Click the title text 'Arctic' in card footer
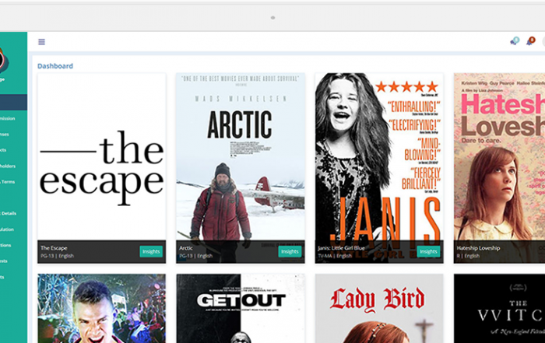Viewport: 545px width, 343px height. [186, 248]
